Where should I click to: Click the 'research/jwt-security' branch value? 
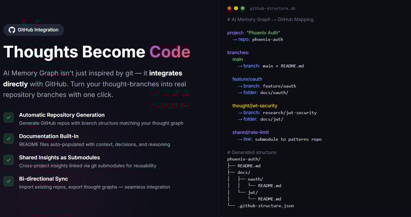[290, 113]
